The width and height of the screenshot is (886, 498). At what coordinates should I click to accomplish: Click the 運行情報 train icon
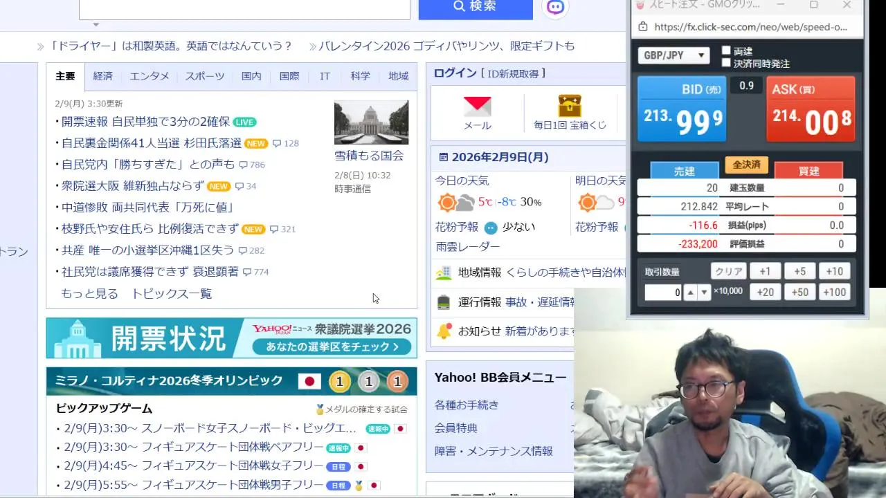[x=444, y=302]
